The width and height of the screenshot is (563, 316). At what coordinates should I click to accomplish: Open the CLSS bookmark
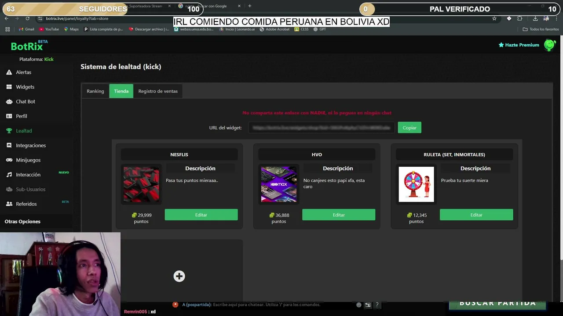pos(301,29)
